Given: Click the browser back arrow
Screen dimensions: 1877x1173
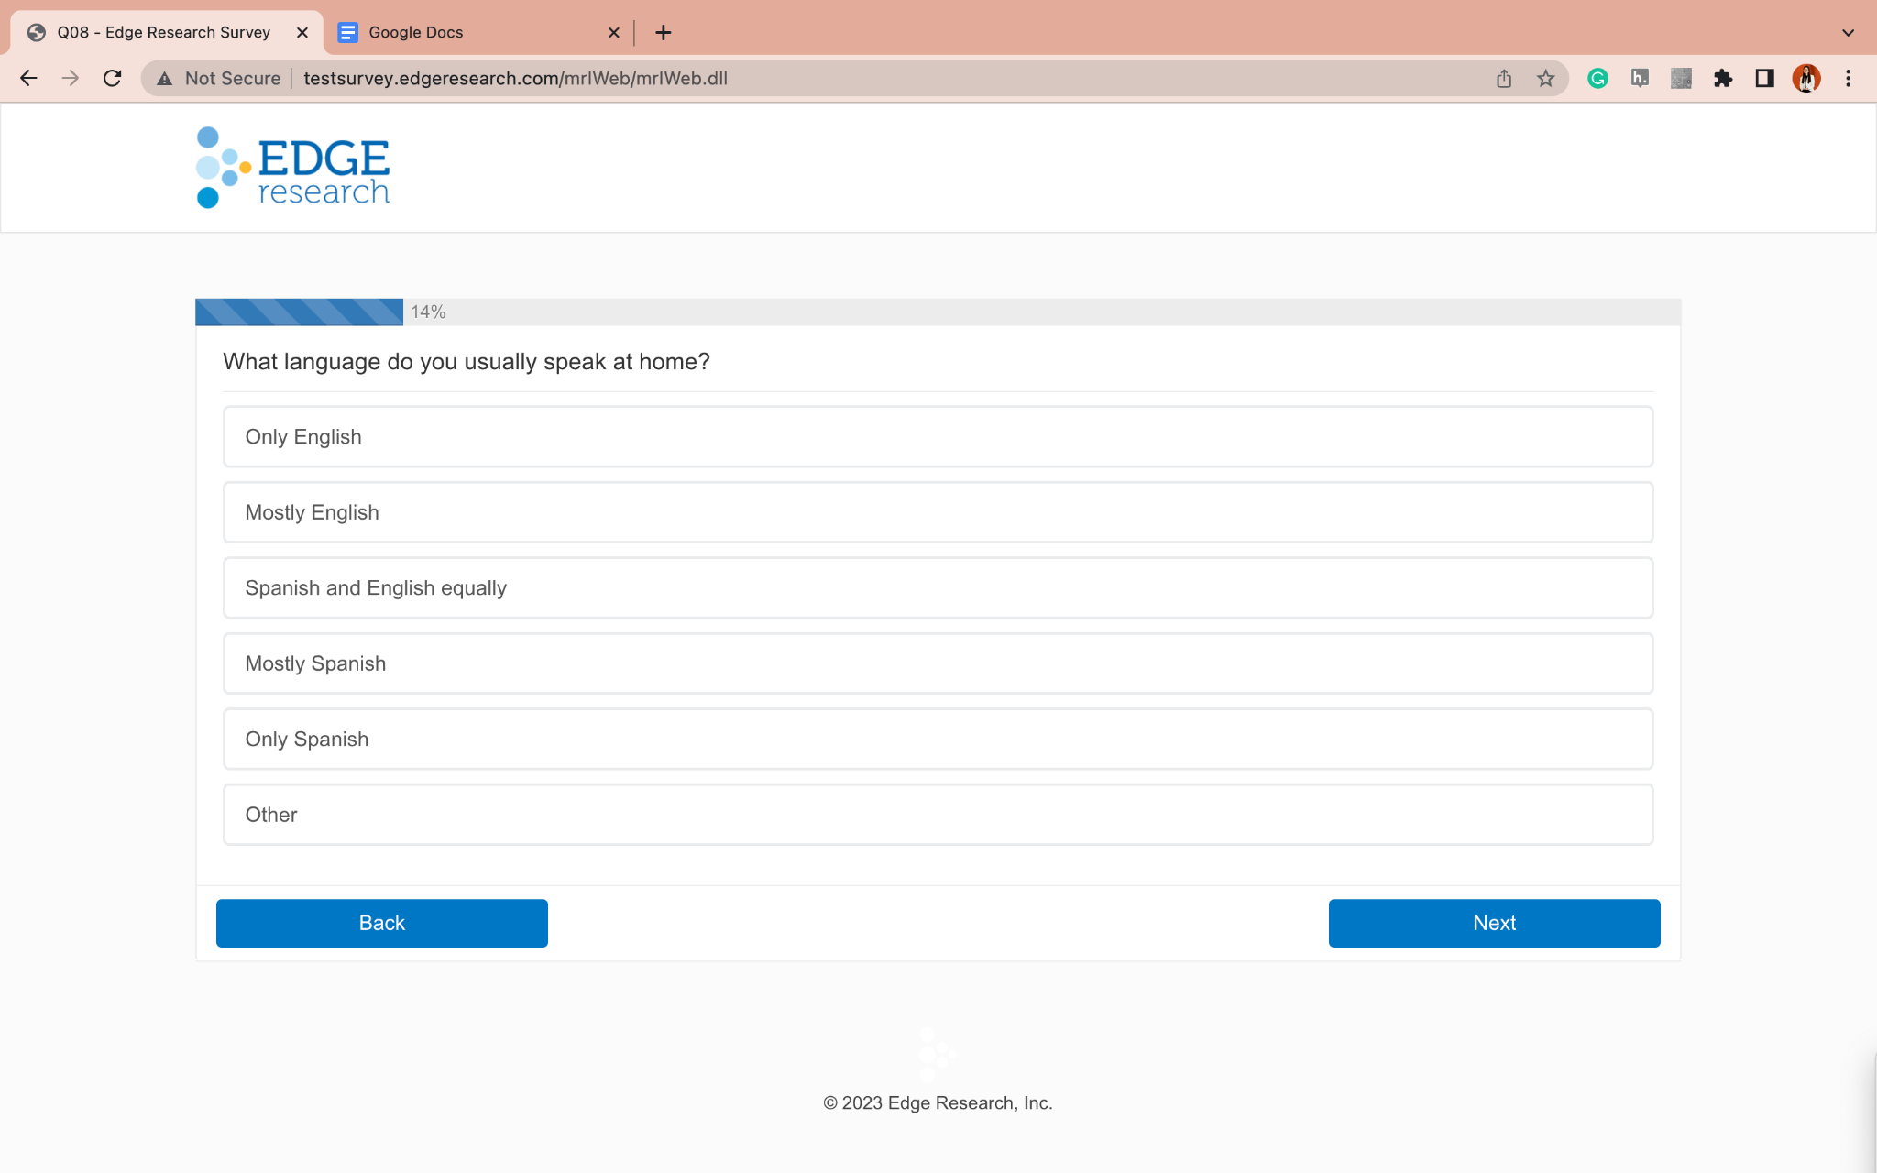Looking at the screenshot, I should tap(28, 79).
